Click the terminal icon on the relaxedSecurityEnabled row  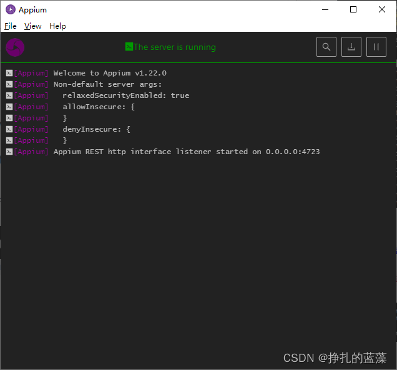pos(9,95)
